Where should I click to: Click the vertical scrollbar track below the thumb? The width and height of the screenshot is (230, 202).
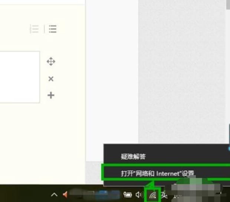pyautogui.click(x=228, y=74)
